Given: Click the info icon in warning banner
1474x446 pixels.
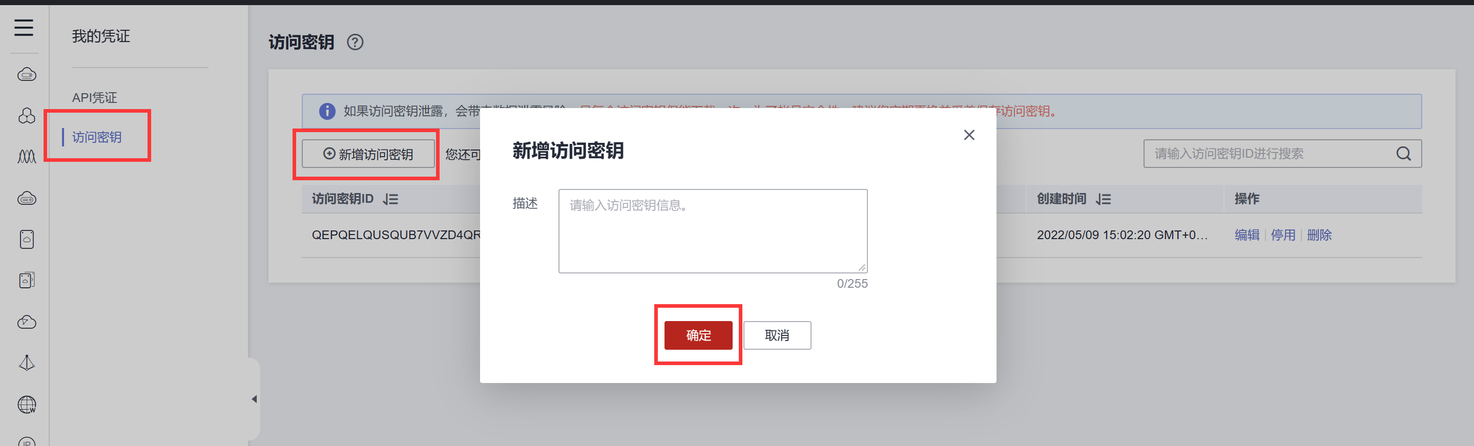Looking at the screenshot, I should [x=327, y=111].
